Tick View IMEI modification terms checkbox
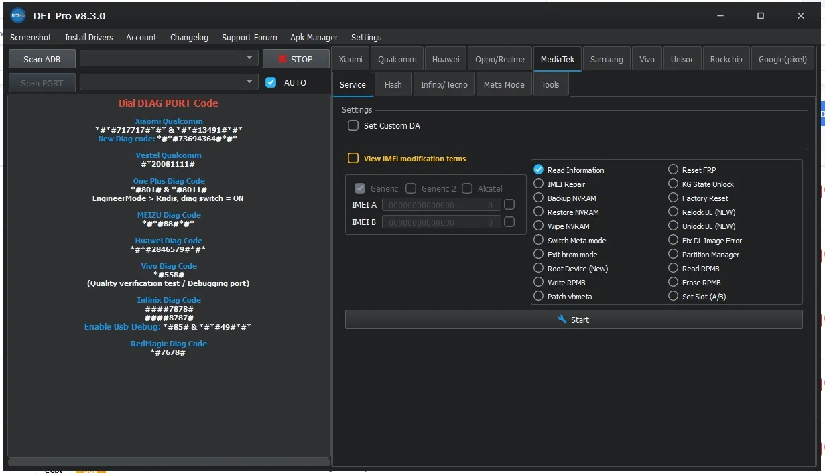The height and width of the screenshot is (473, 825). point(353,159)
